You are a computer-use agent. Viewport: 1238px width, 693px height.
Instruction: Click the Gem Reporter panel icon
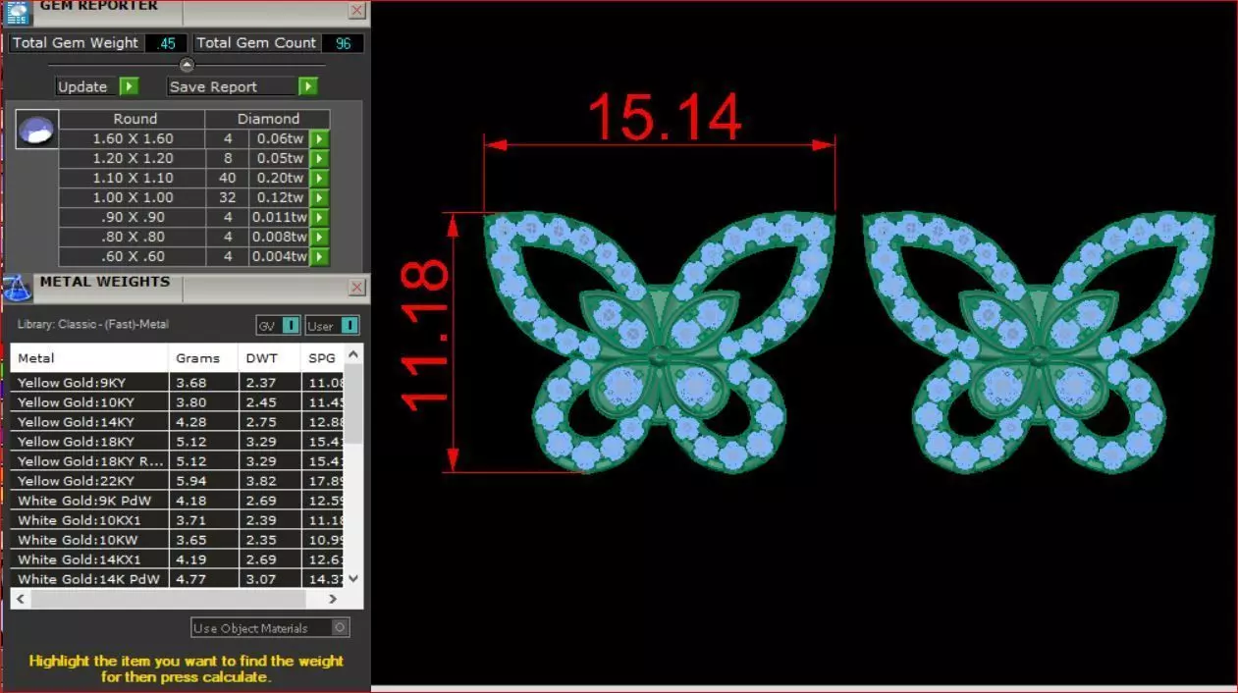click(18, 12)
